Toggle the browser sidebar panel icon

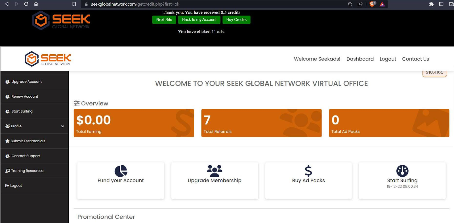click(441, 4)
